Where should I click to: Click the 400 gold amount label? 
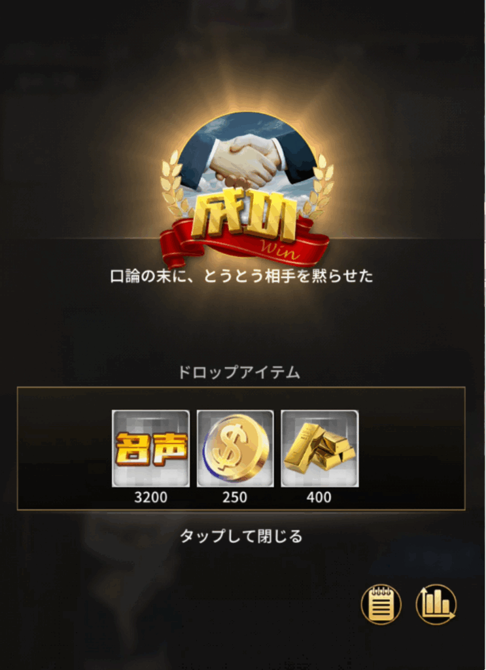319,497
